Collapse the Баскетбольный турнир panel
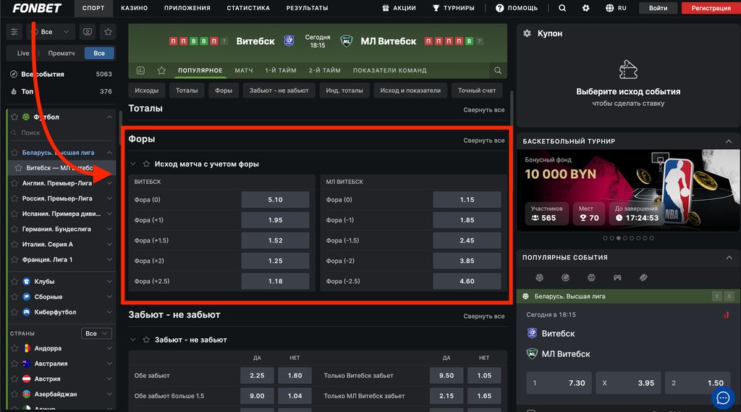Viewport: 741px width, 412px height. 729,140
